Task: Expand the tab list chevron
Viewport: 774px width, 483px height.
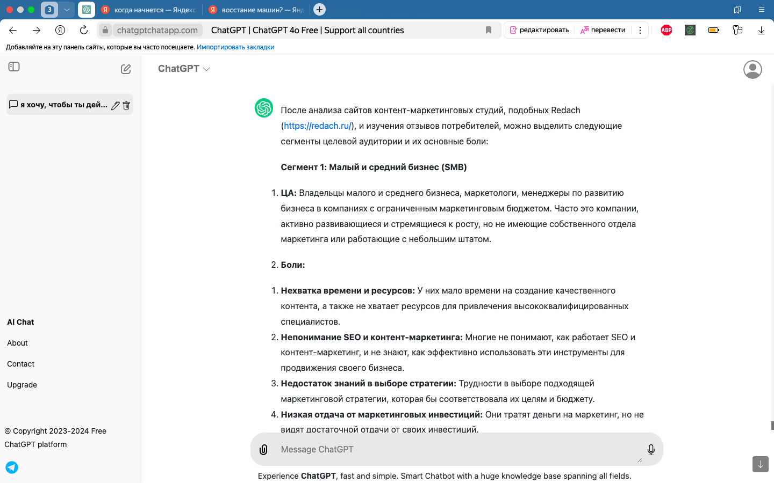Action: click(67, 10)
